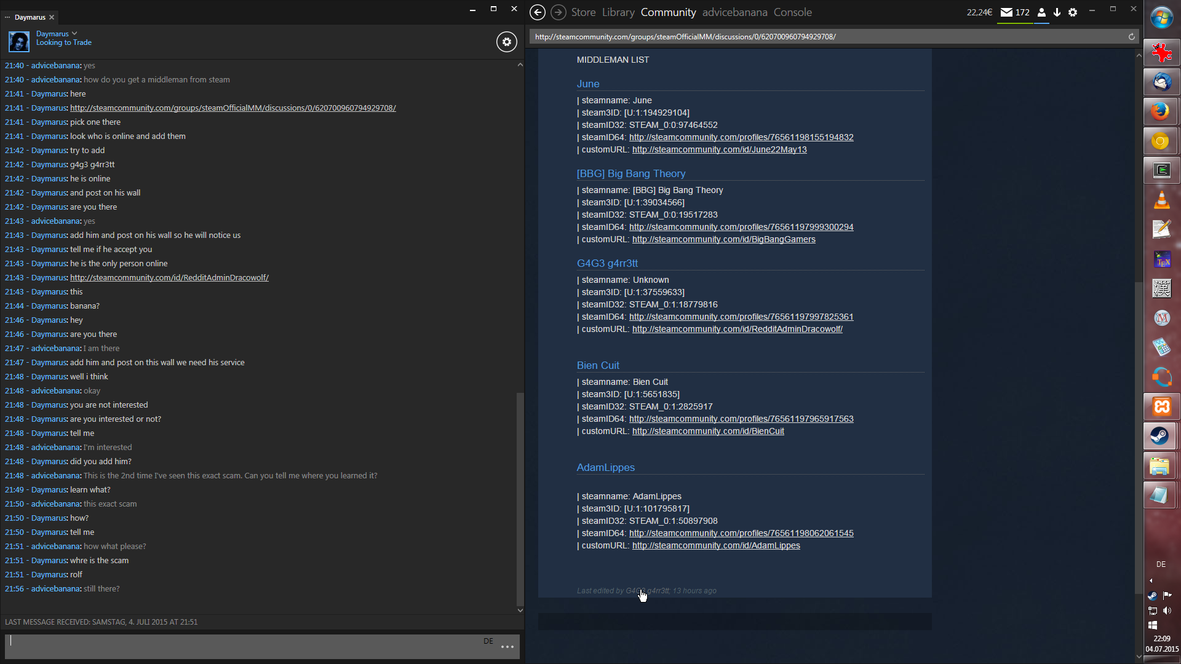Click the forward navigation arrow

point(558,12)
